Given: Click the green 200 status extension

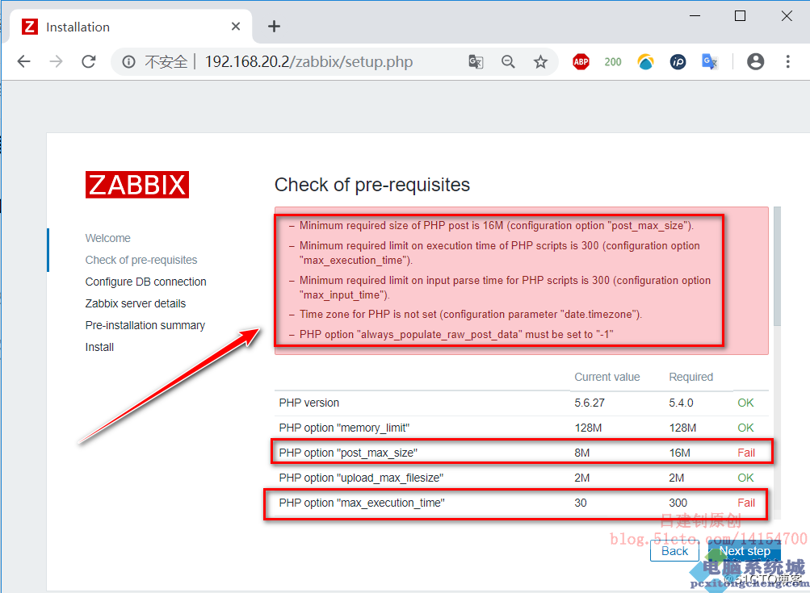Looking at the screenshot, I should pos(613,62).
